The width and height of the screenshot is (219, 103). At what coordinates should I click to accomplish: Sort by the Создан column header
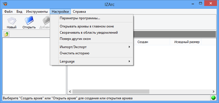click(153, 42)
